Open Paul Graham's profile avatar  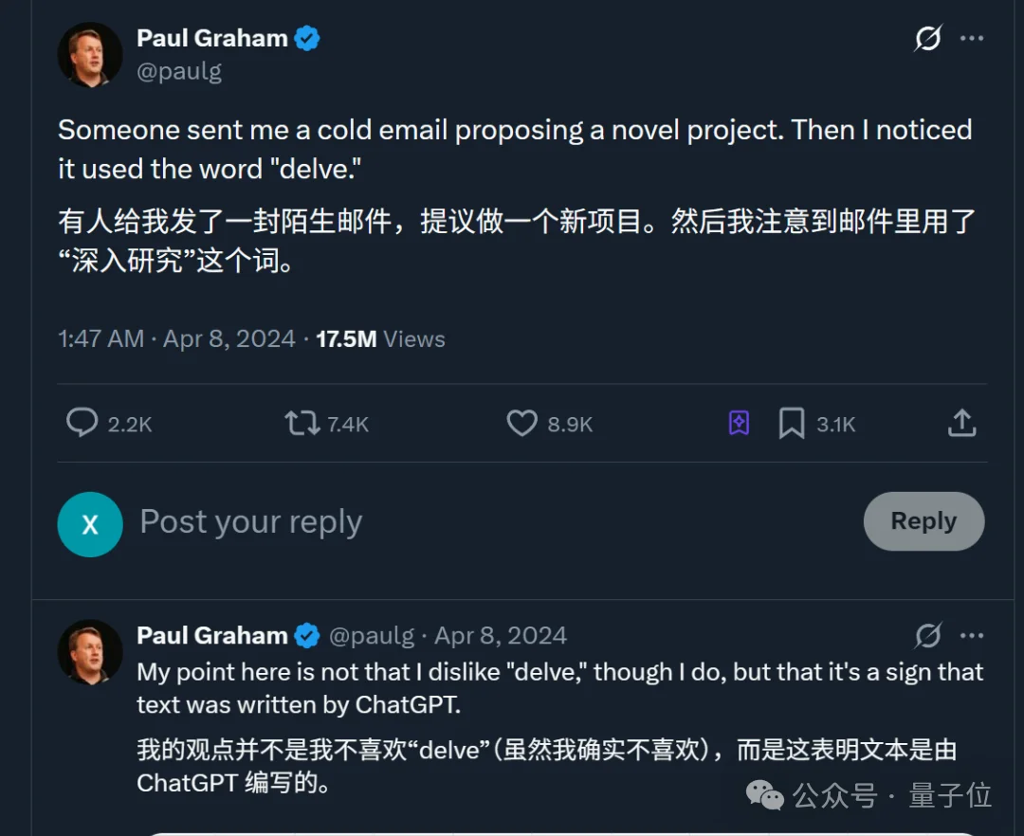(89, 53)
